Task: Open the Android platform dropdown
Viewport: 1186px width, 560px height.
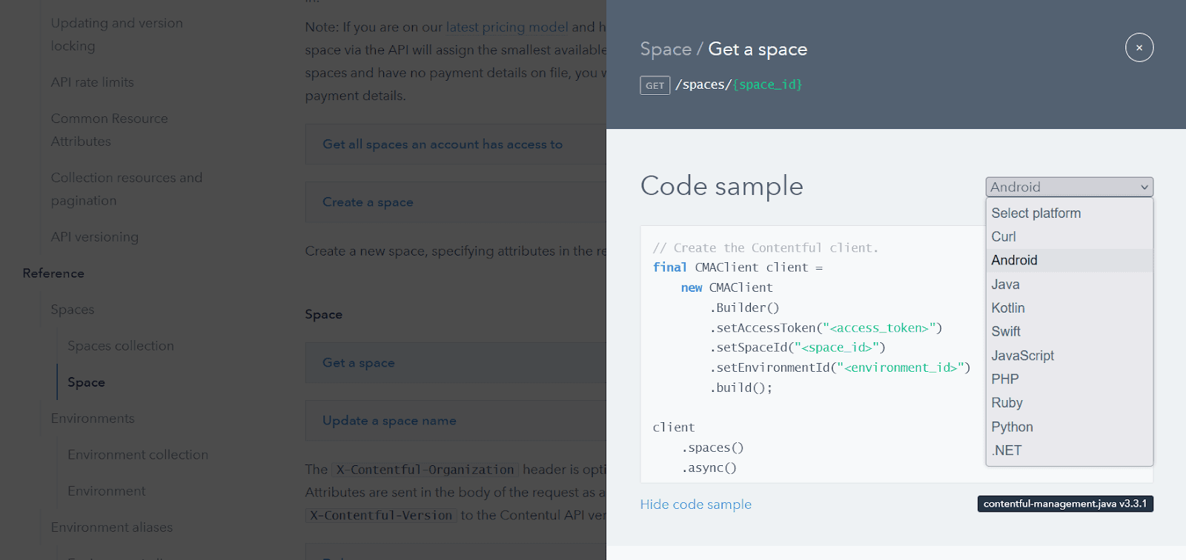Action: pos(1068,187)
